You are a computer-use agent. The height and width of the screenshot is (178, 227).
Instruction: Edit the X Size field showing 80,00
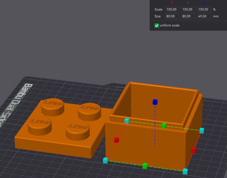point(172,16)
